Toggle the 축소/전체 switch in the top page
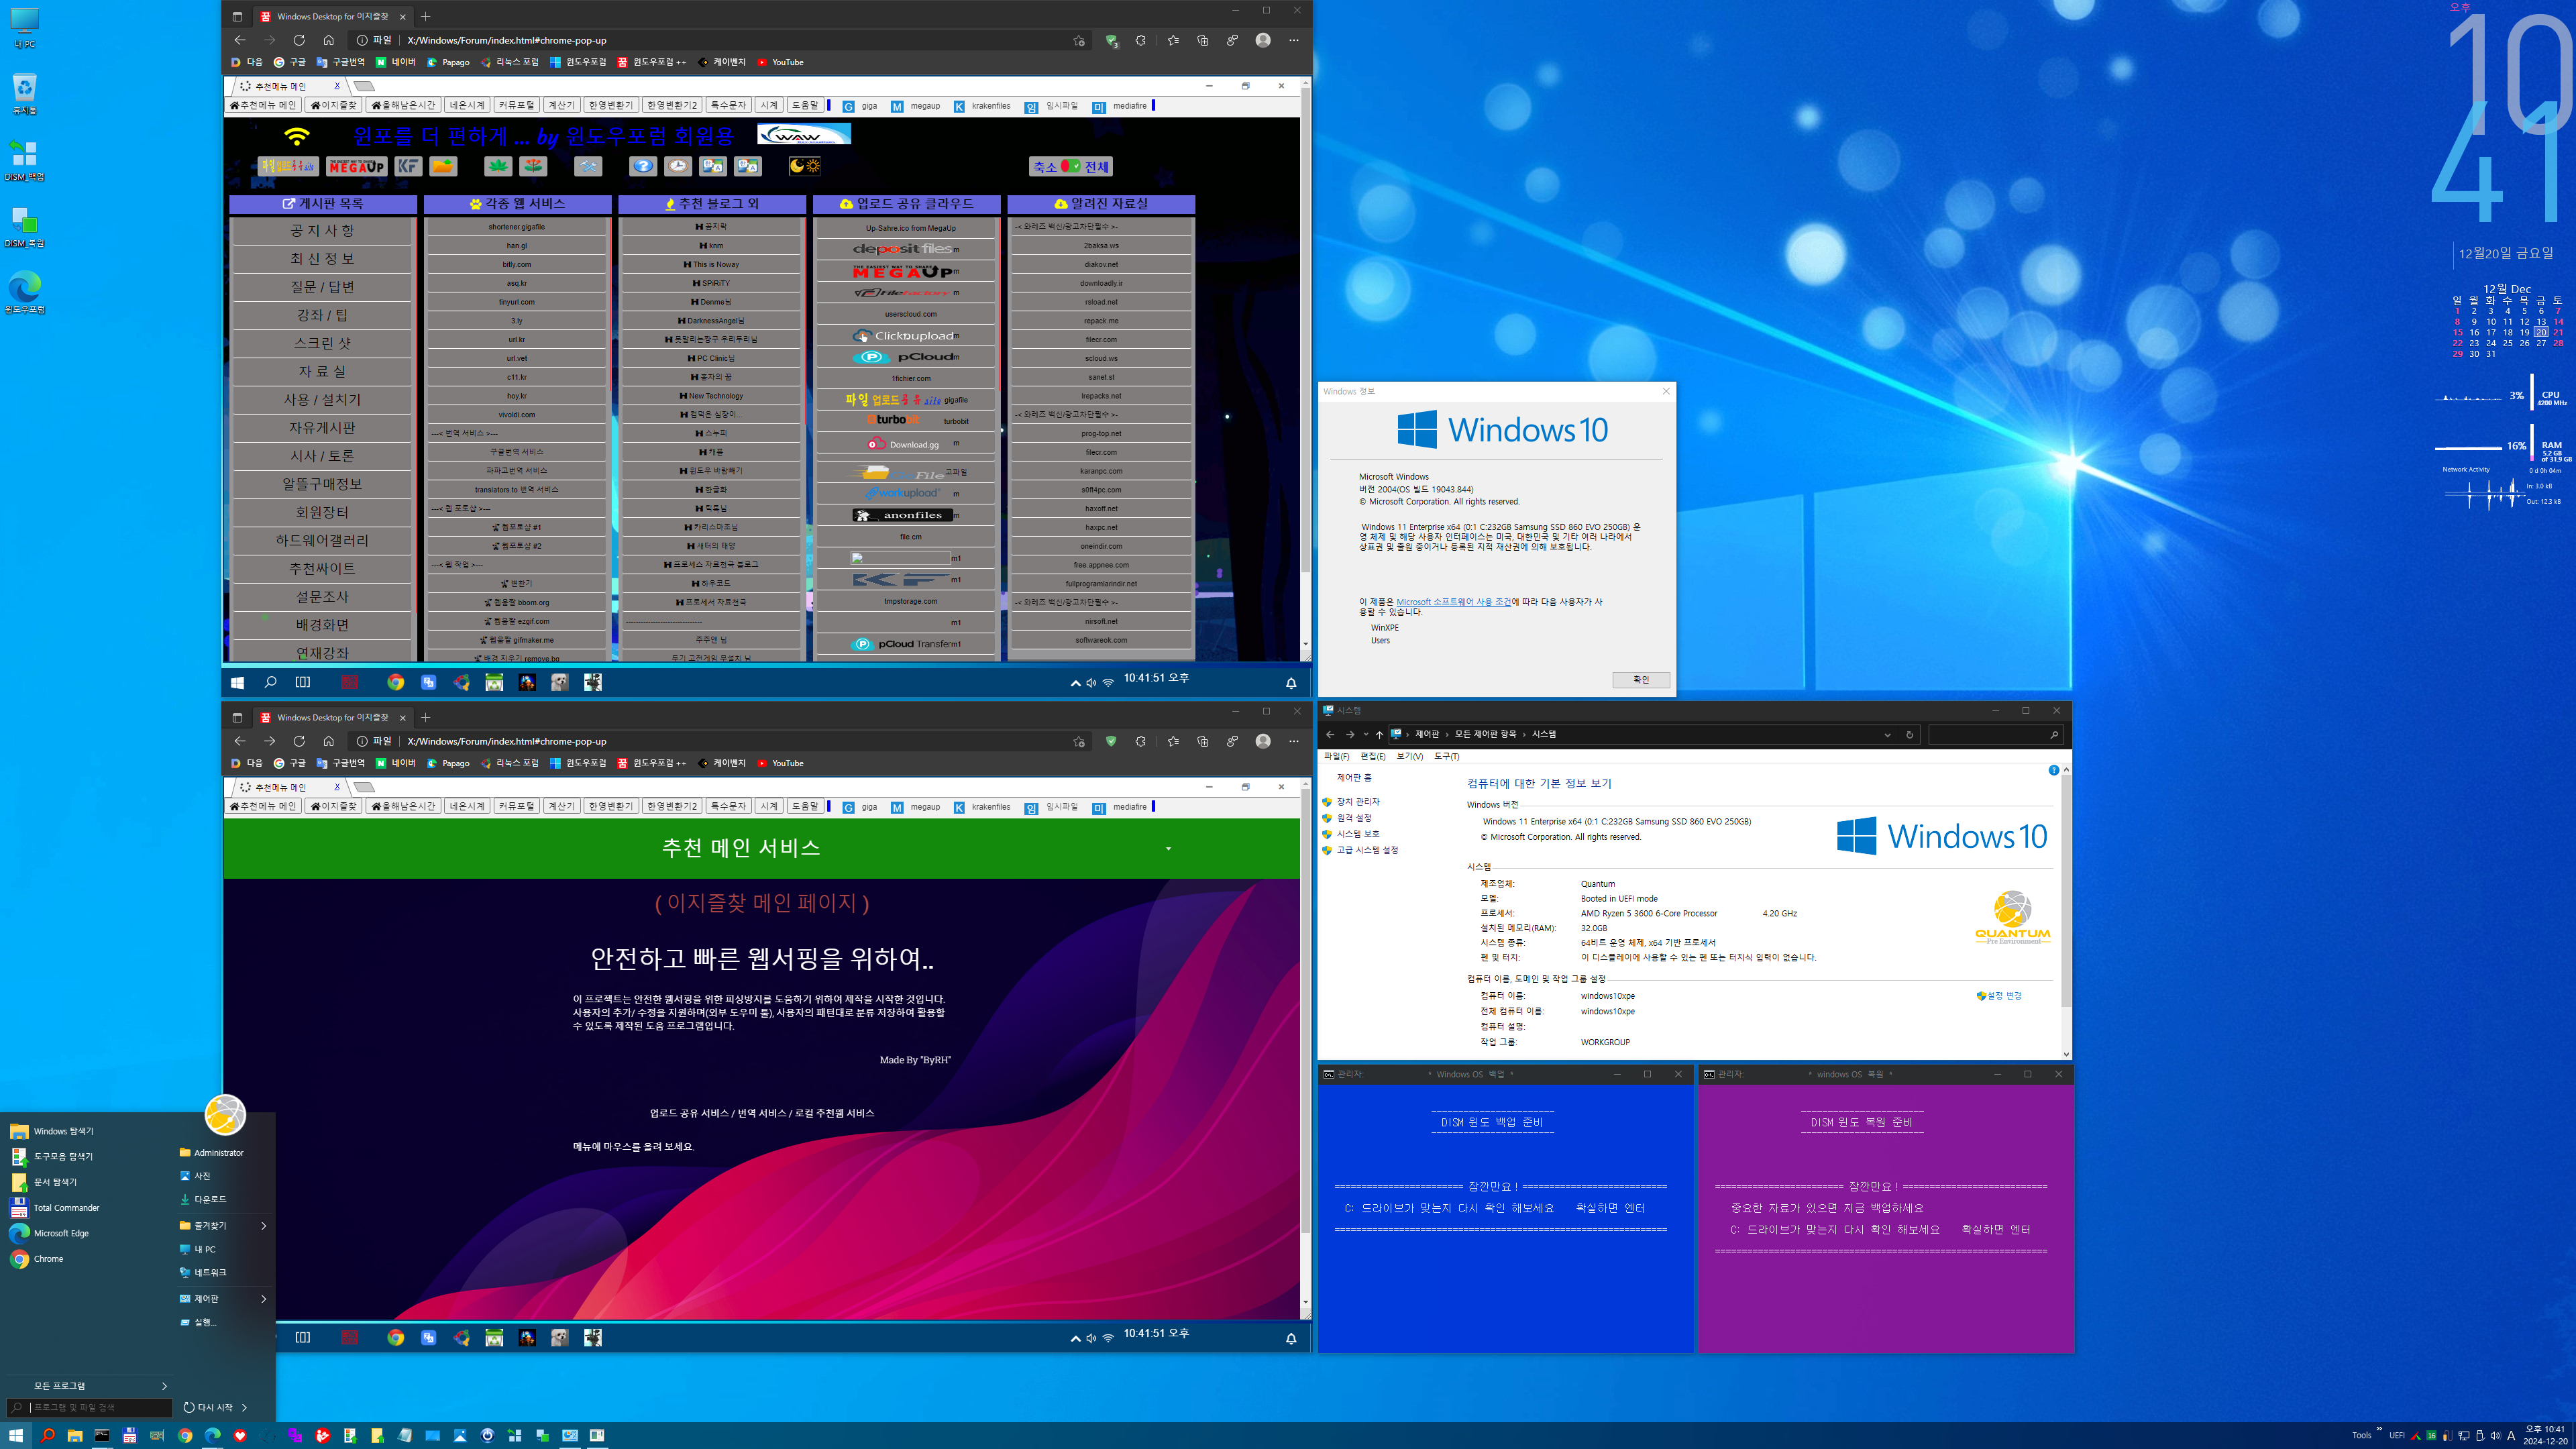The height and width of the screenshot is (1449, 2576). click(1071, 167)
